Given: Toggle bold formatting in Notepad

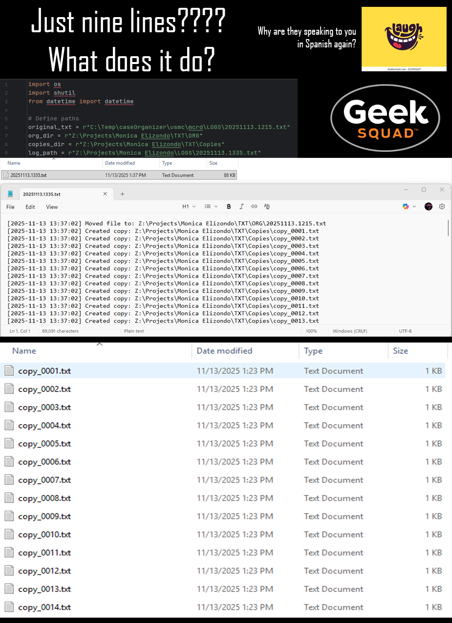Looking at the screenshot, I should point(229,207).
